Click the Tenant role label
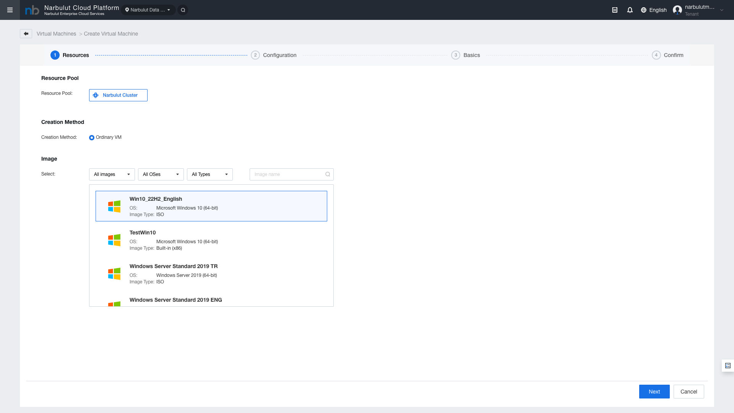Viewport: 734px width, 413px height. coord(692,14)
